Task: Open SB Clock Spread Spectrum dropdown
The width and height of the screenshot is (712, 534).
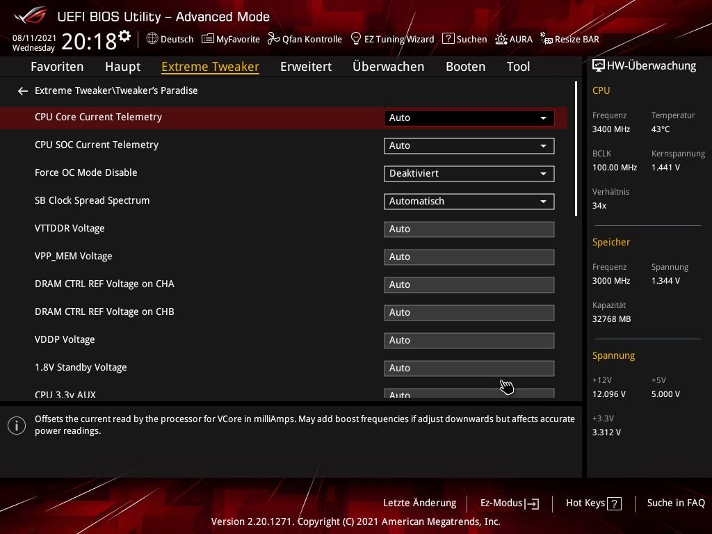Action: (x=469, y=201)
